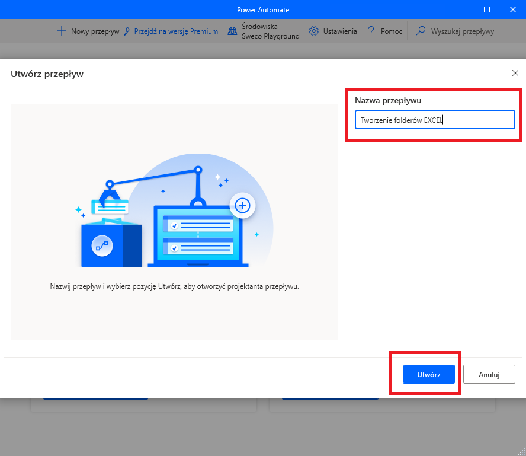Click the Pomoc question mark icon
The width and height of the screenshot is (526, 456).
tap(371, 31)
